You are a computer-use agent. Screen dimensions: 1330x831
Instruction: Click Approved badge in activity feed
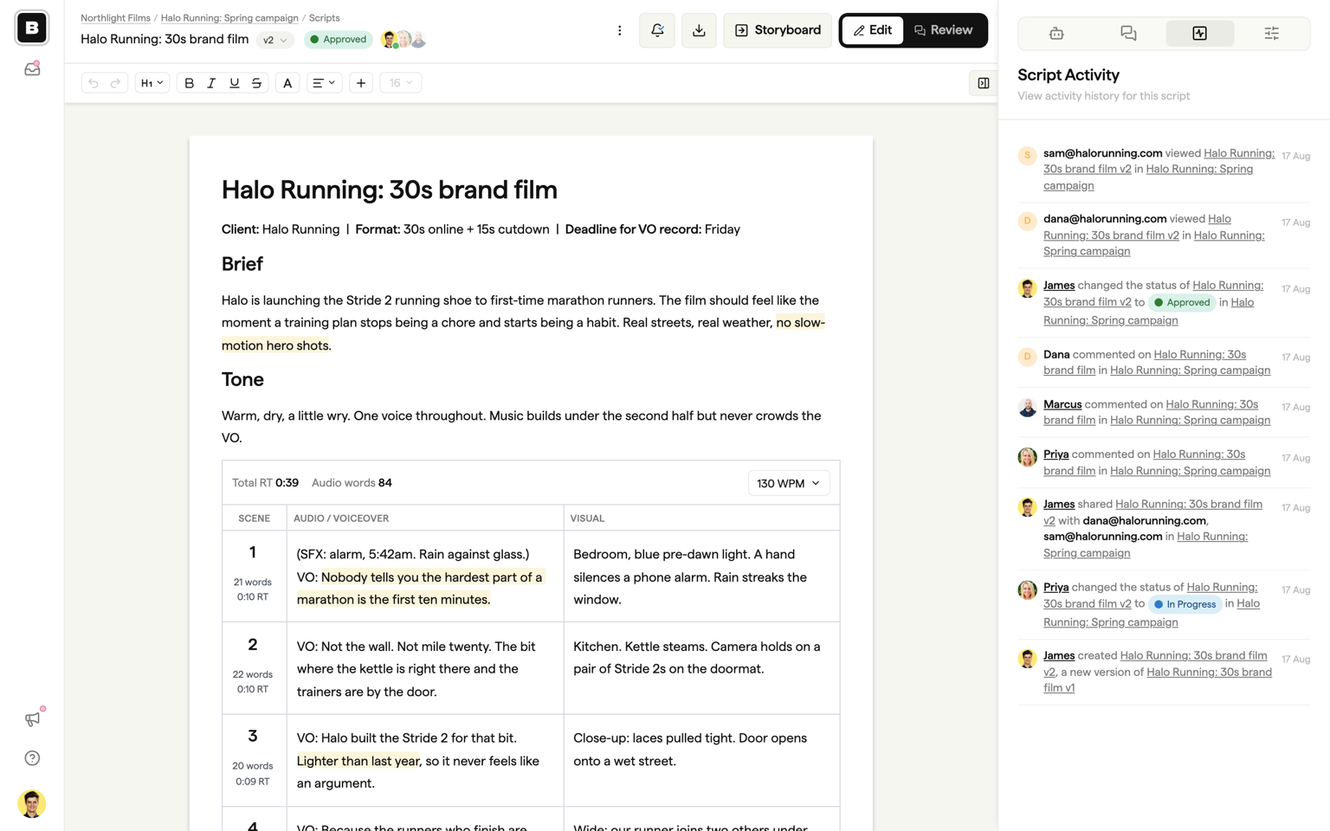pyautogui.click(x=1182, y=303)
